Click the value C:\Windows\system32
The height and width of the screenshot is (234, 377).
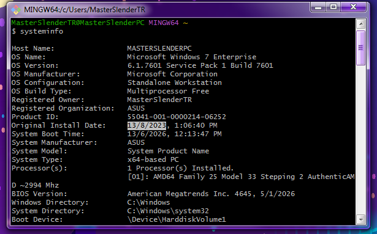168,211
